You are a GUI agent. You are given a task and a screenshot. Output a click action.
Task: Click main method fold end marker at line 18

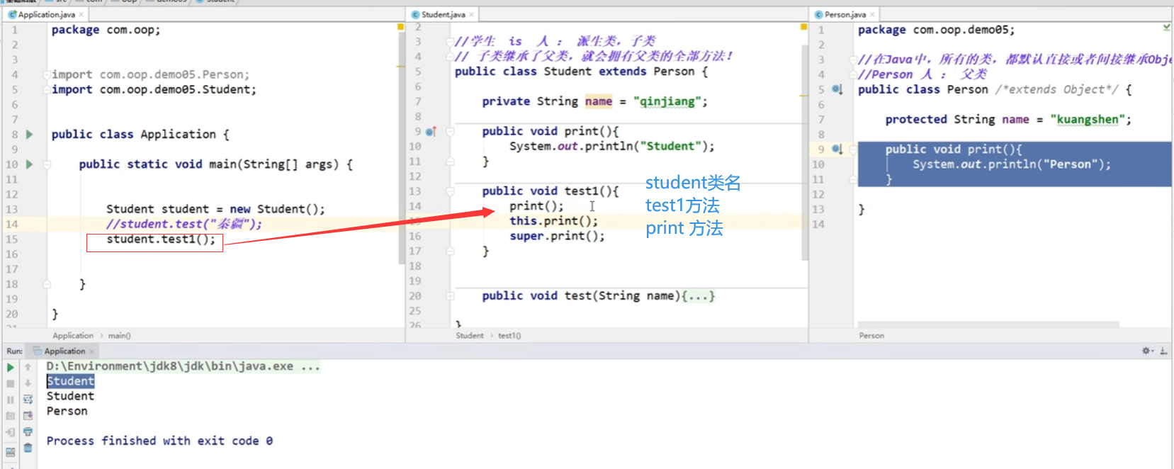click(x=47, y=284)
